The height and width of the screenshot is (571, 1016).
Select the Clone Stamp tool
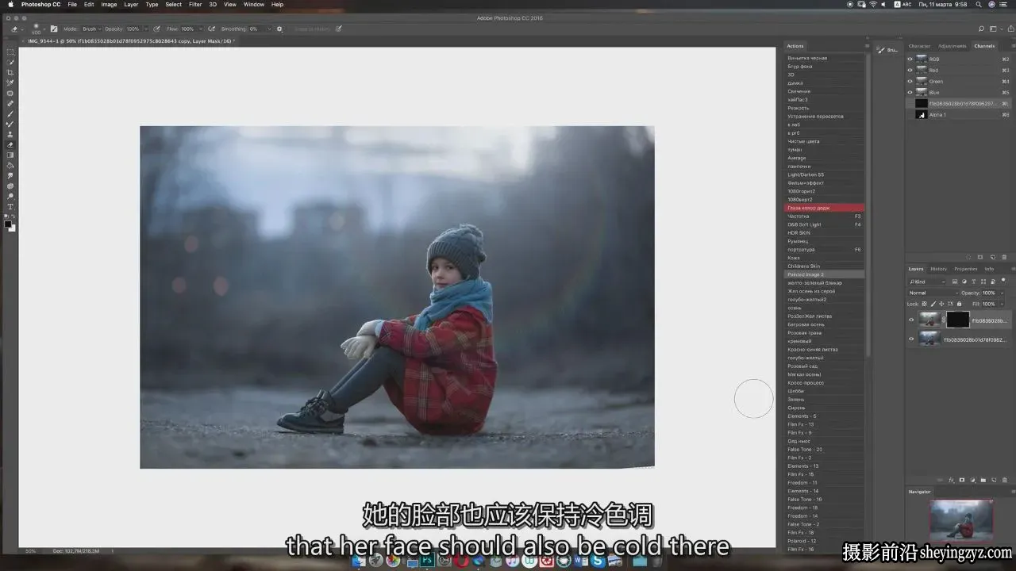click(10, 134)
